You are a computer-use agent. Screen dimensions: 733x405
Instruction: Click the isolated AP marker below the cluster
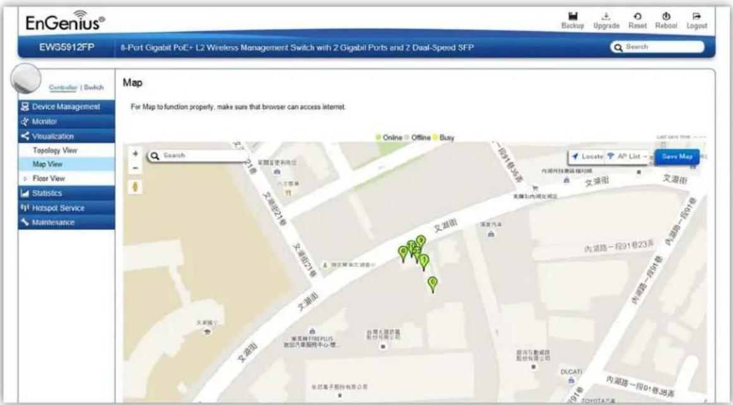coord(433,285)
